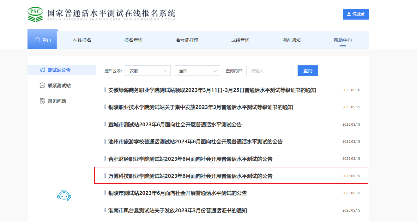417x222 pixels.
Task: Click the document icon beside 常见问题
Action: (x=42, y=101)
